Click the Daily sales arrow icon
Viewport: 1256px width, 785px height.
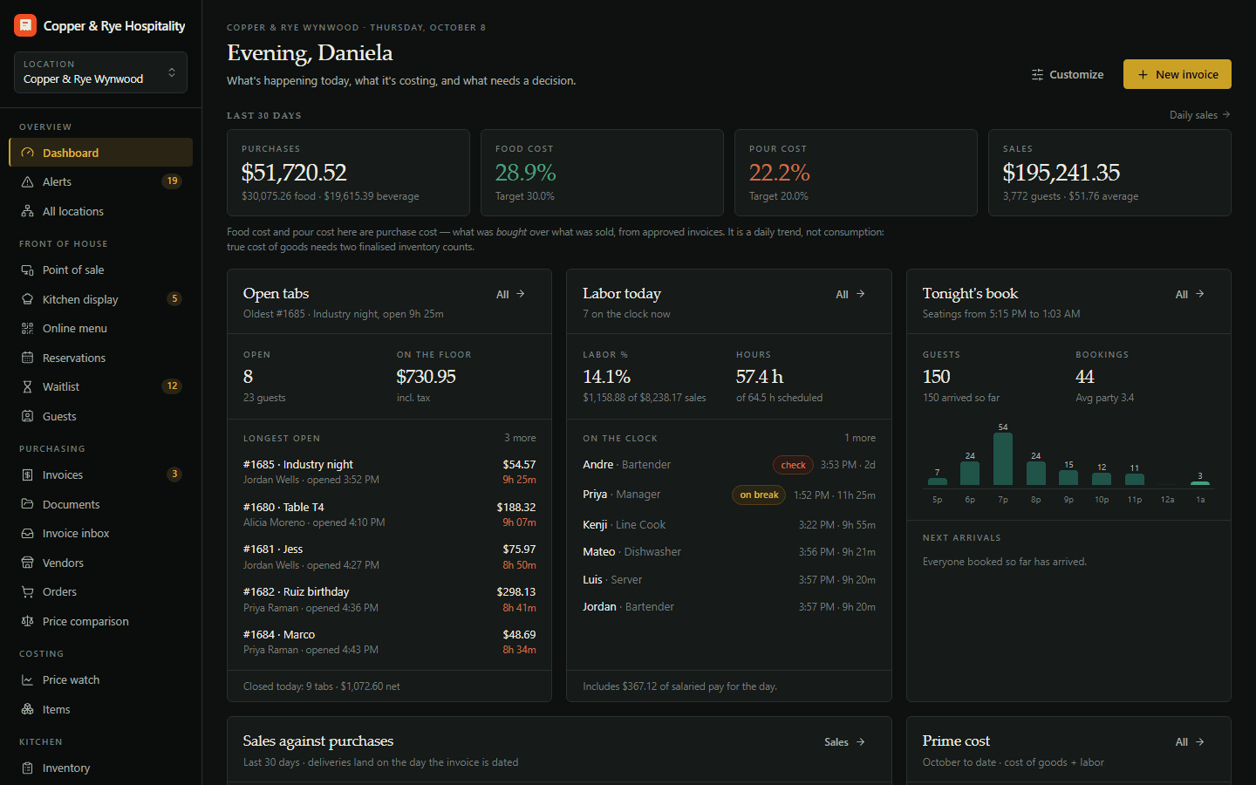1226,114
